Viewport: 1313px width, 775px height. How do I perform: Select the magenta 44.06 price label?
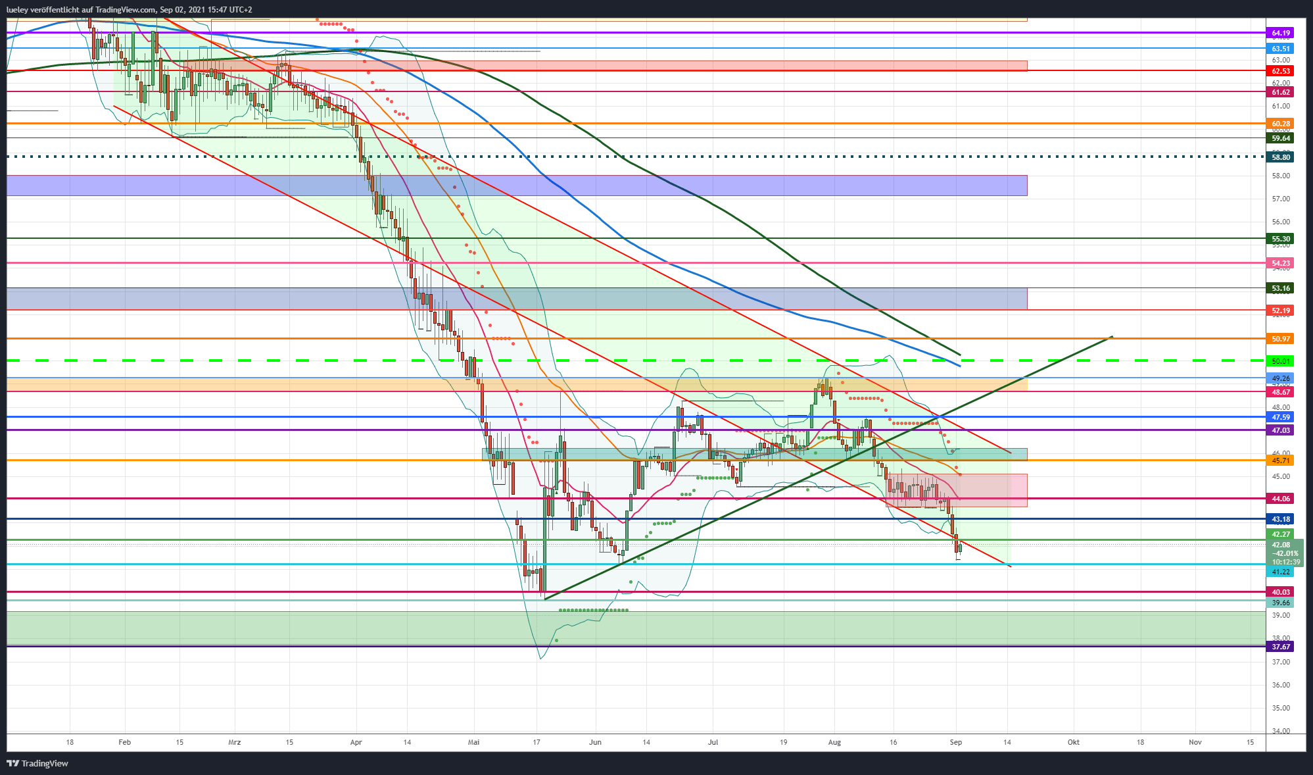coord(1280,499)
